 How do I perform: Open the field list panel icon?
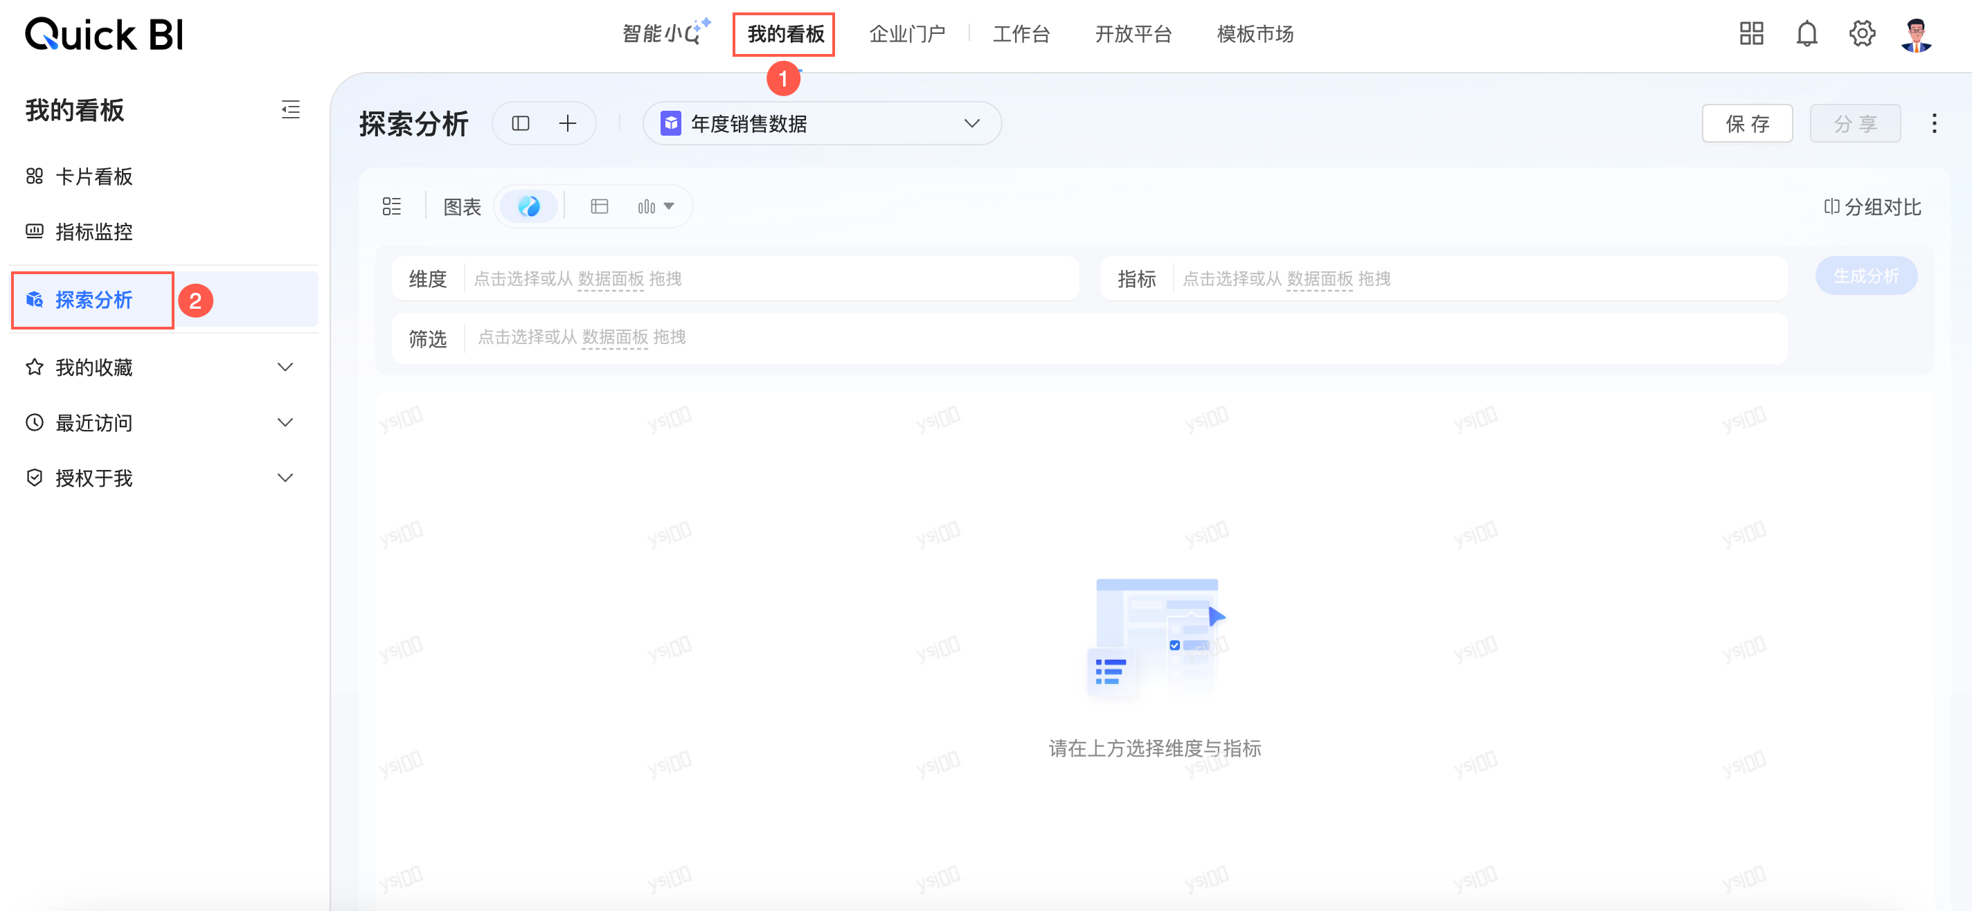[x=391, y=206]
